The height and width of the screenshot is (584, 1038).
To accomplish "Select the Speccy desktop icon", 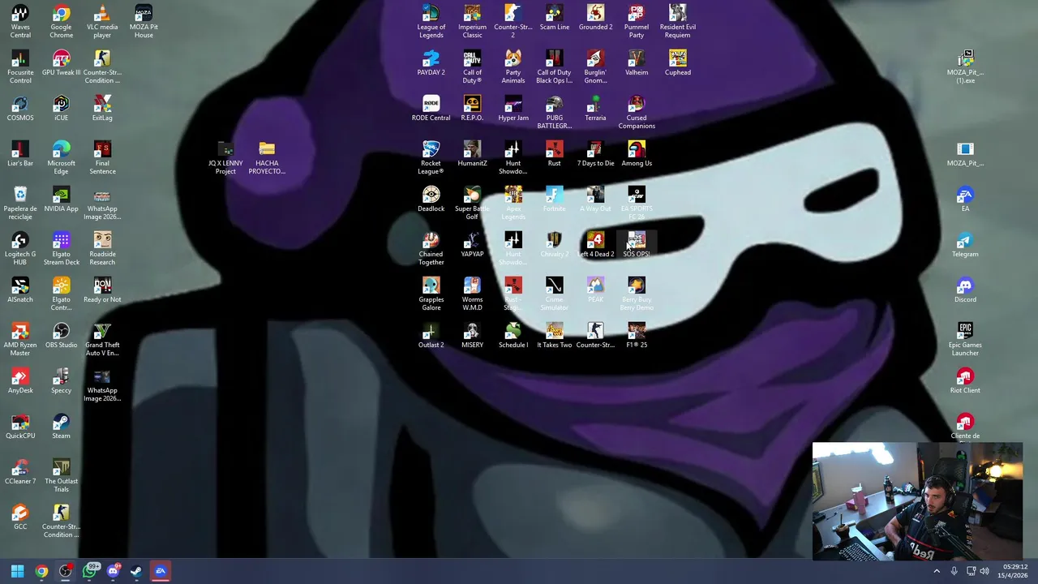I will pyautogui.click(x=62, y=380).
